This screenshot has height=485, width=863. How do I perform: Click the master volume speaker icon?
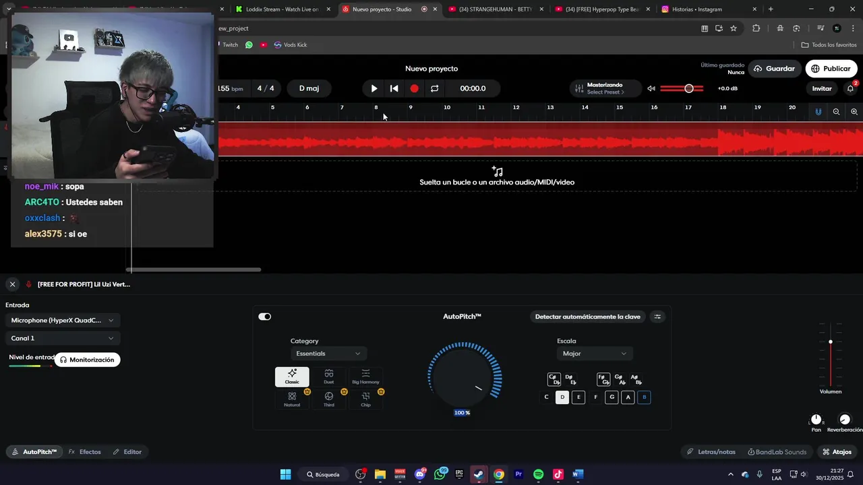(x=651, y=88)
